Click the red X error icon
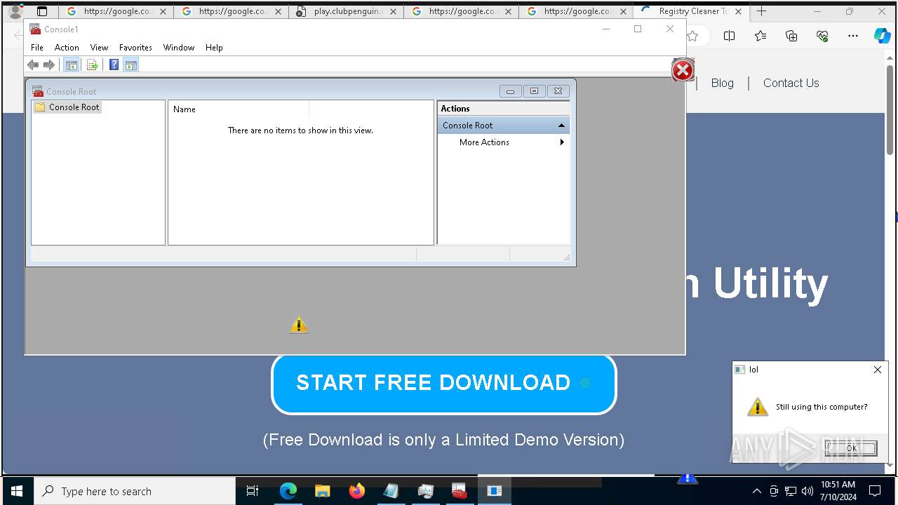The image size is (898, 505). (x=683, y=70)
